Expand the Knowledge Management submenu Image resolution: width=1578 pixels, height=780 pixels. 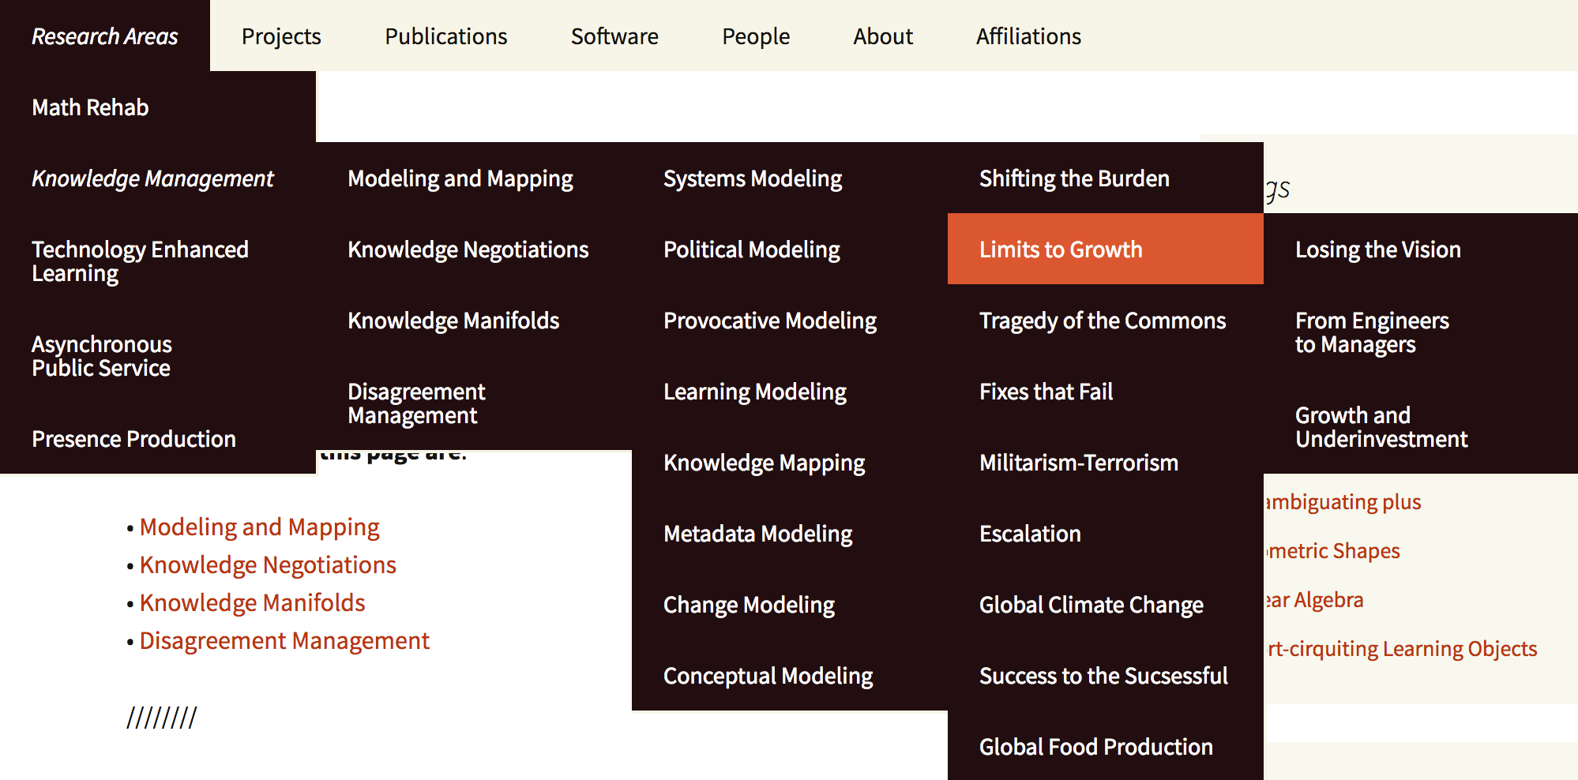[152, 178]
